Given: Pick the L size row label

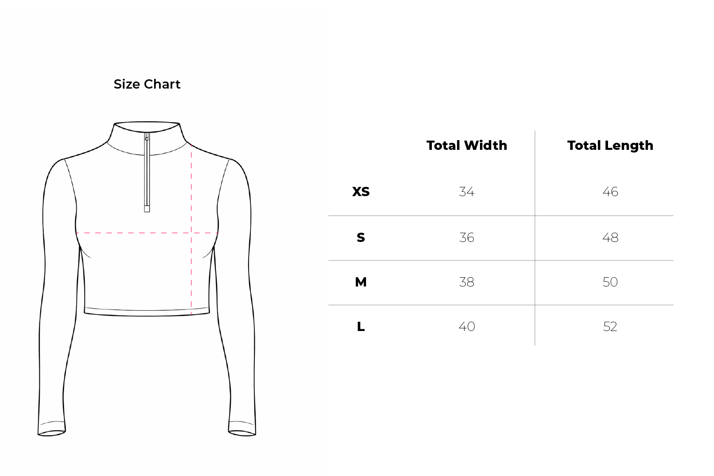Looking at the screenshot, I should [361, 327].
